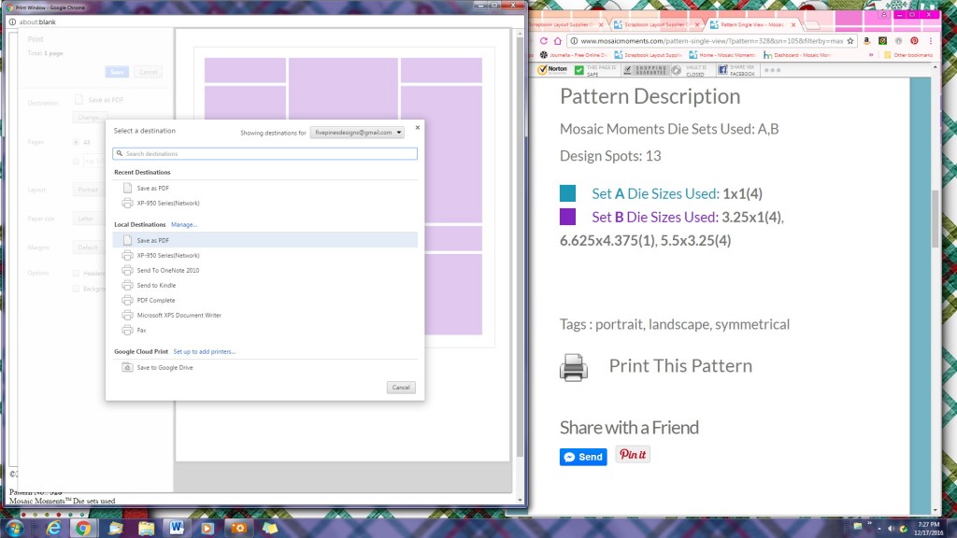Open Microsoft Word from the taskbar
The height and width of the screenshot is (538, 957).
click(x=177, y=528)
